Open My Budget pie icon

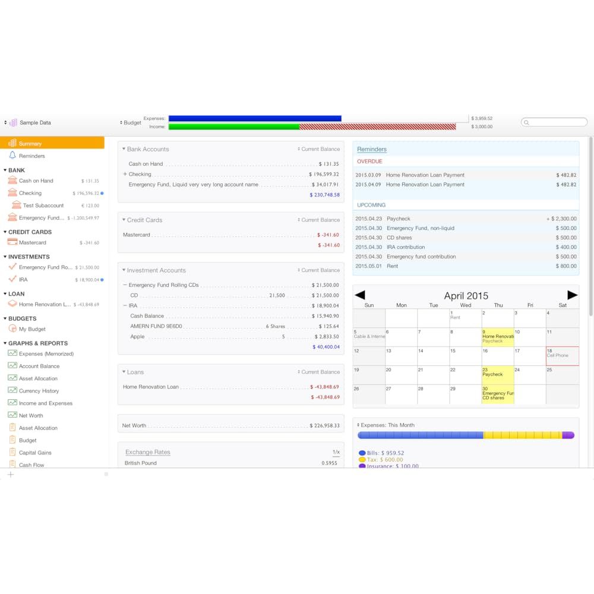(12, 328)
